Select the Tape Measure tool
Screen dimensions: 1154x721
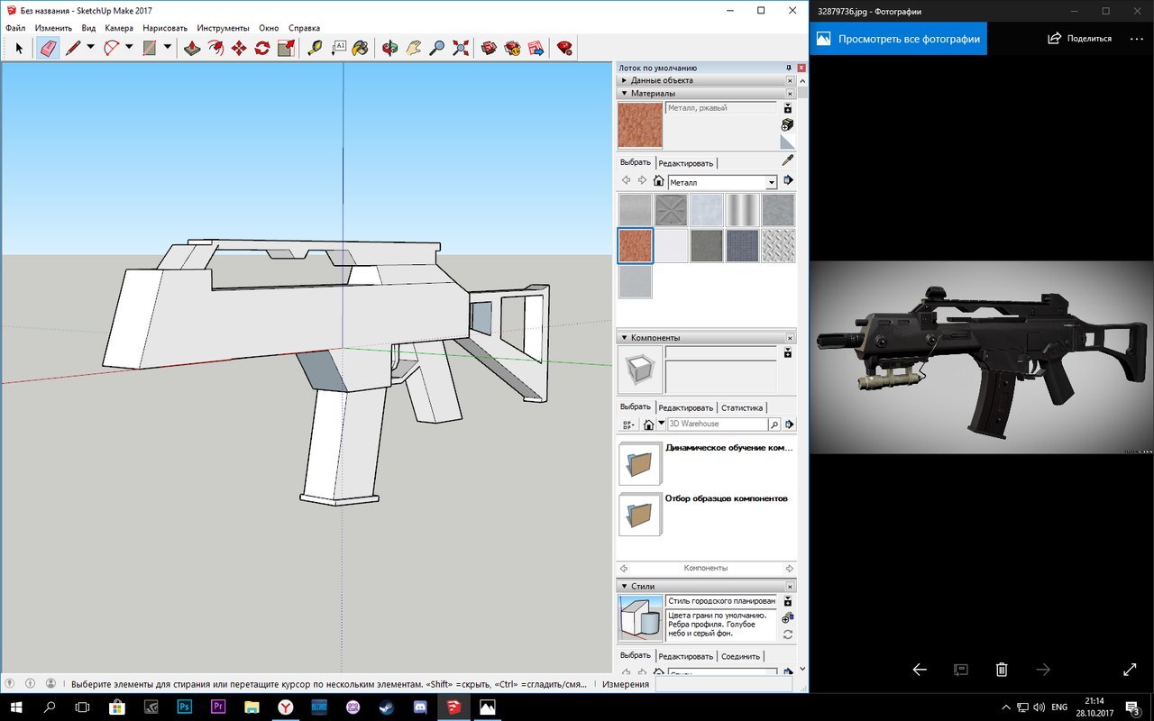(x=315, y=48)
